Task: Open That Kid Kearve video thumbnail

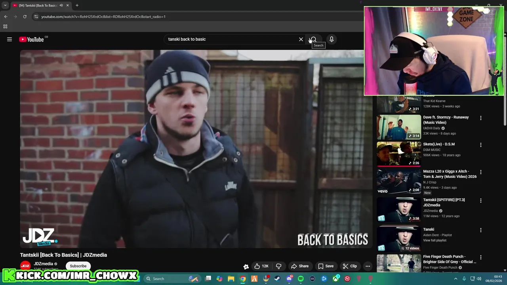Action: 398,104
